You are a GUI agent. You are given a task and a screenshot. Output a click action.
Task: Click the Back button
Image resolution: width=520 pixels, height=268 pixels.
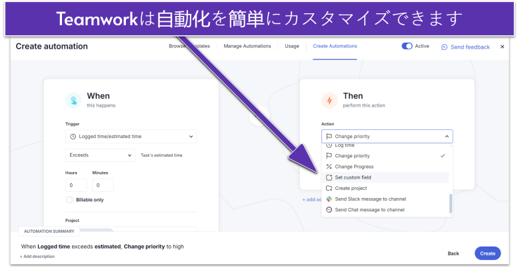453,253
